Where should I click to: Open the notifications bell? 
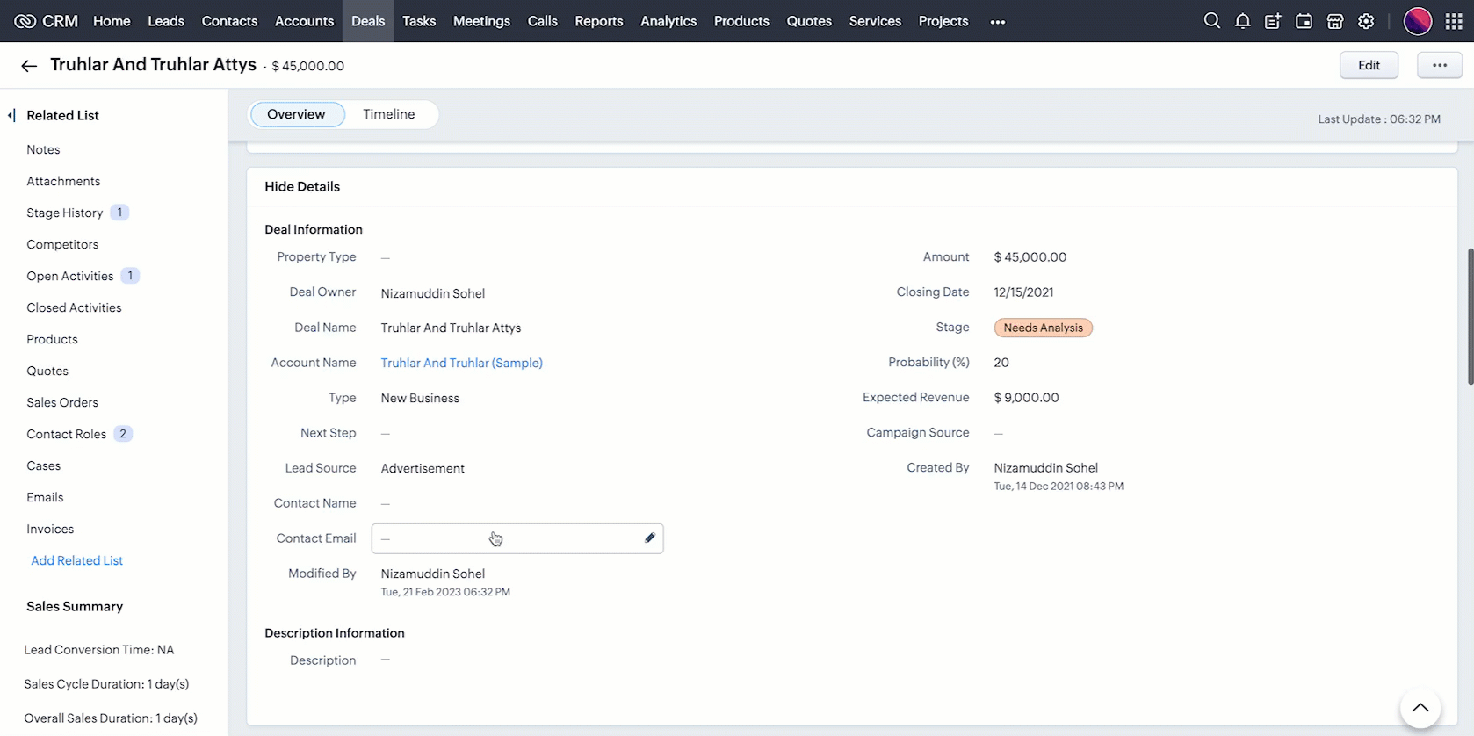(1242, 21)
